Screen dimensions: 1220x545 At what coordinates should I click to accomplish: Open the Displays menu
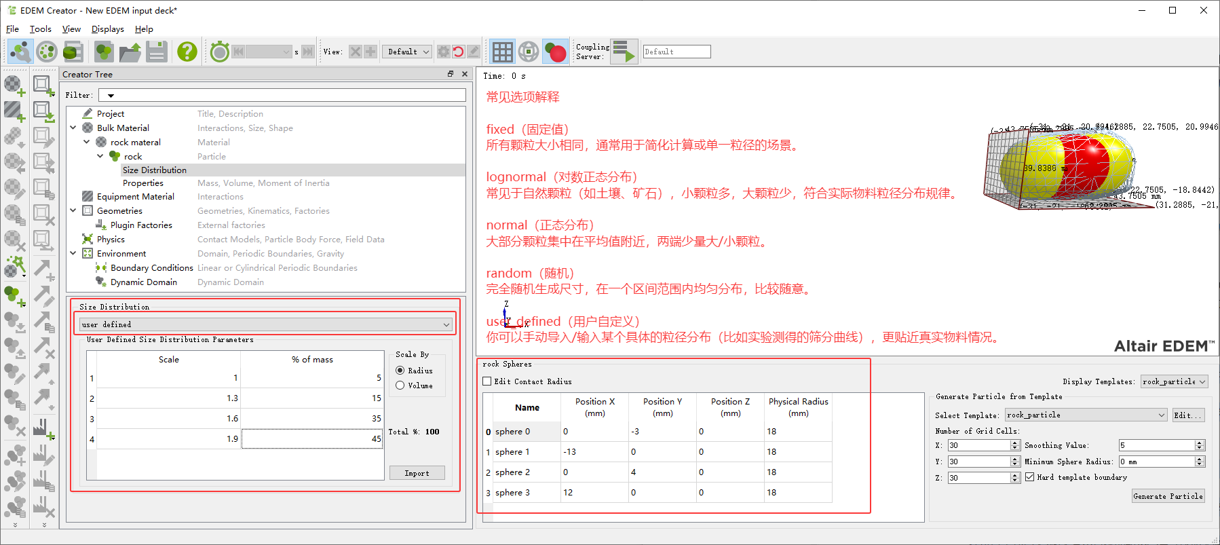(107, 29)
